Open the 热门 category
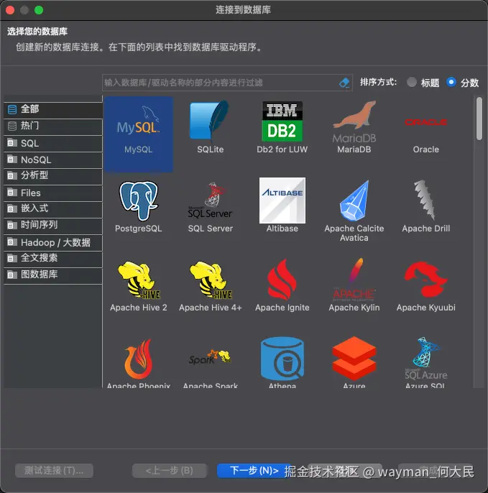The height and width of the screenshot is (493, 488). click(x=53, y=126)
